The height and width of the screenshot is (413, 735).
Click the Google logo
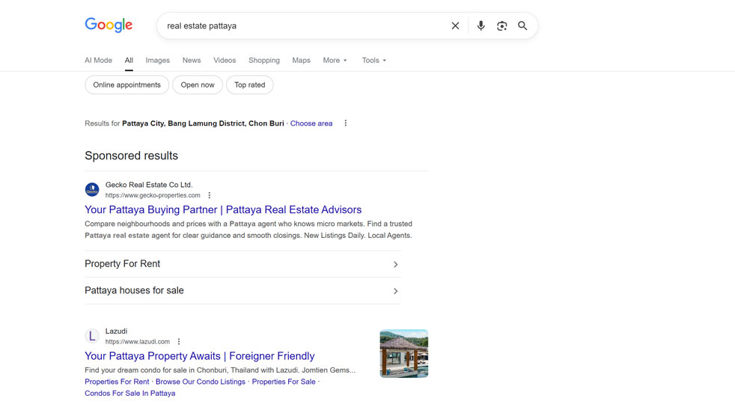(x=109, y=25)
